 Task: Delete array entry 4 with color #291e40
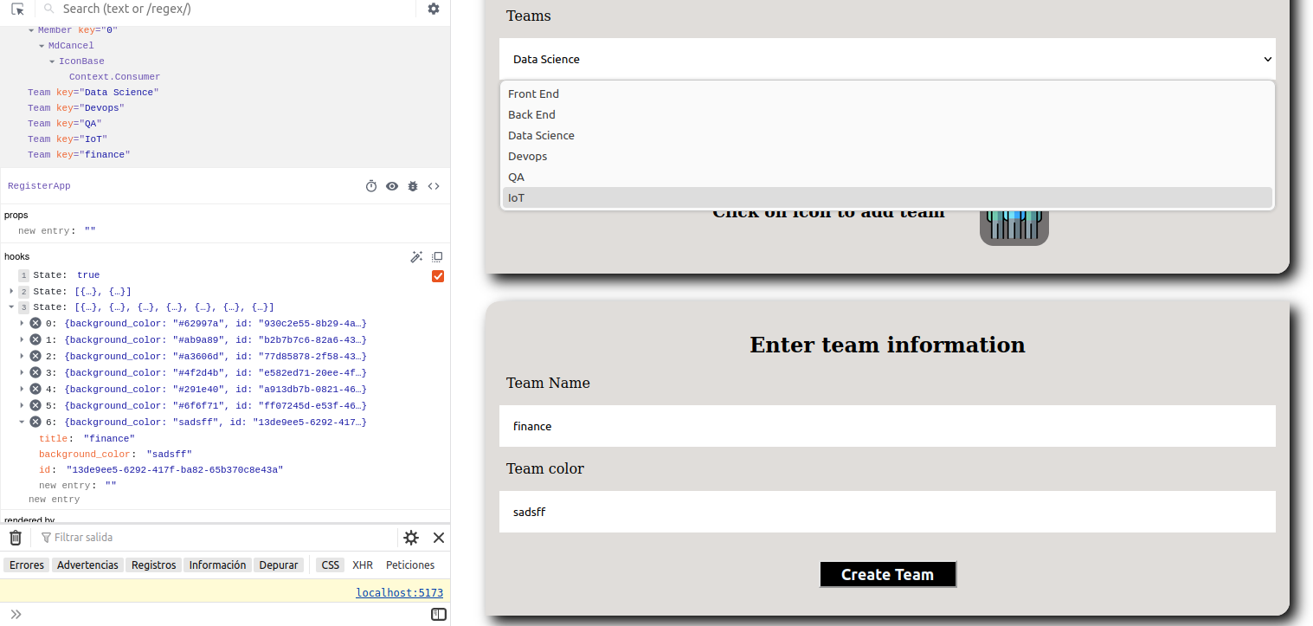coord(35,389)
